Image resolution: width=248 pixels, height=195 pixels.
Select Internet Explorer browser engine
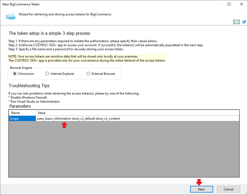(60, 74)
